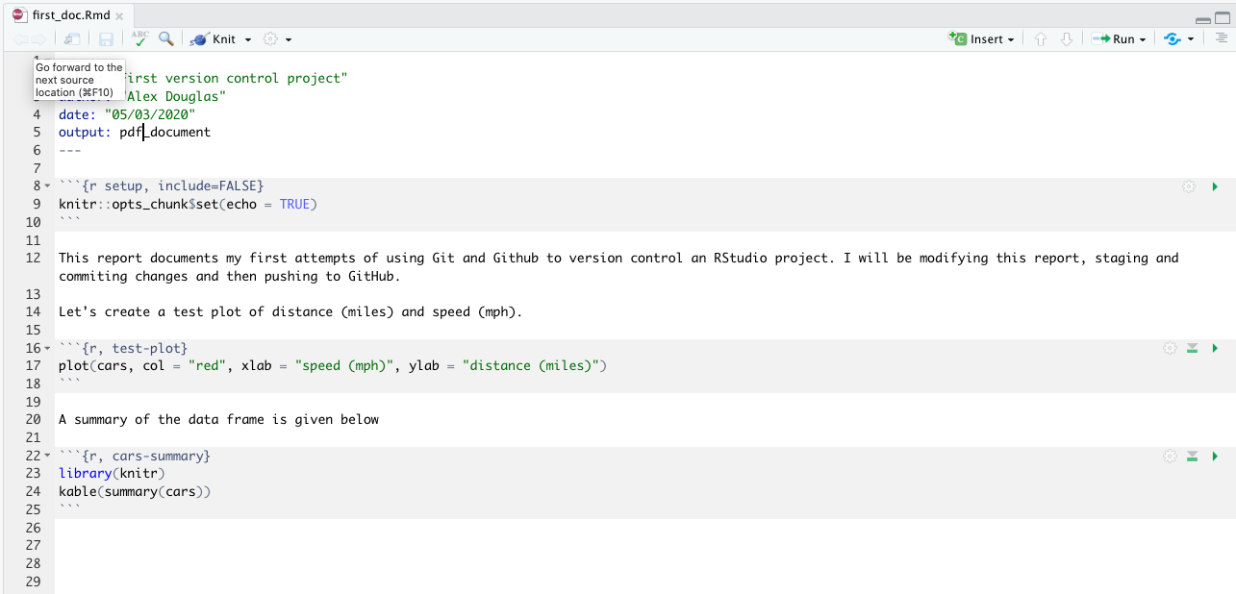Image resolution: width=1236 pixels, height=594 pixels.
Task: Close the first_doc.Rmd tab
Action: [x=119, y=16]
